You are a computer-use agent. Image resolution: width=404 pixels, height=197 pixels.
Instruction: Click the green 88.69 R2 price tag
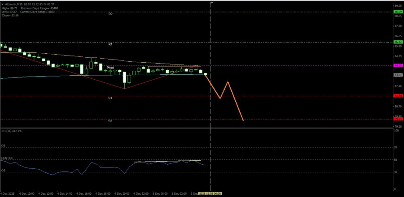398,12
